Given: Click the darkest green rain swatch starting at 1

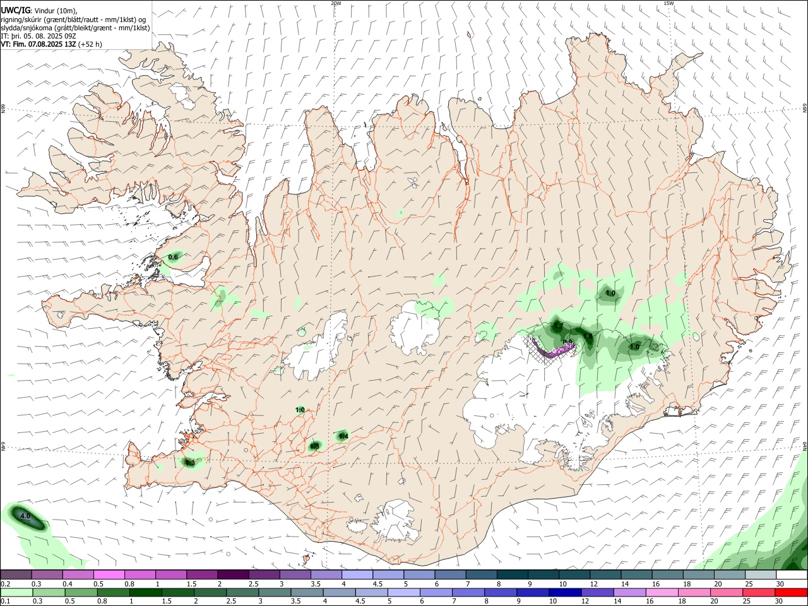Looking at the screenshot, I should 146,592.
